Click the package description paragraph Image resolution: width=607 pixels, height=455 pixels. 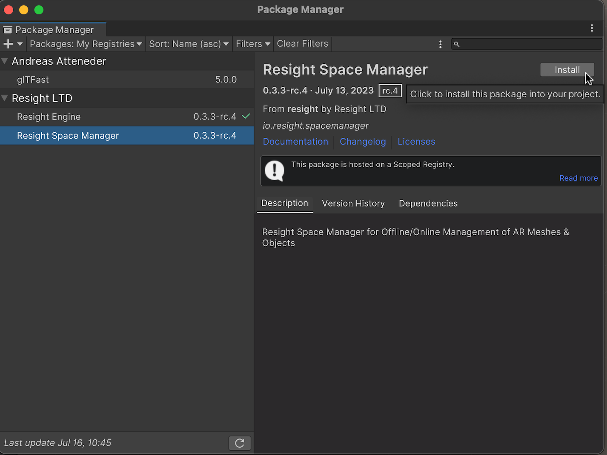[415, 237]
